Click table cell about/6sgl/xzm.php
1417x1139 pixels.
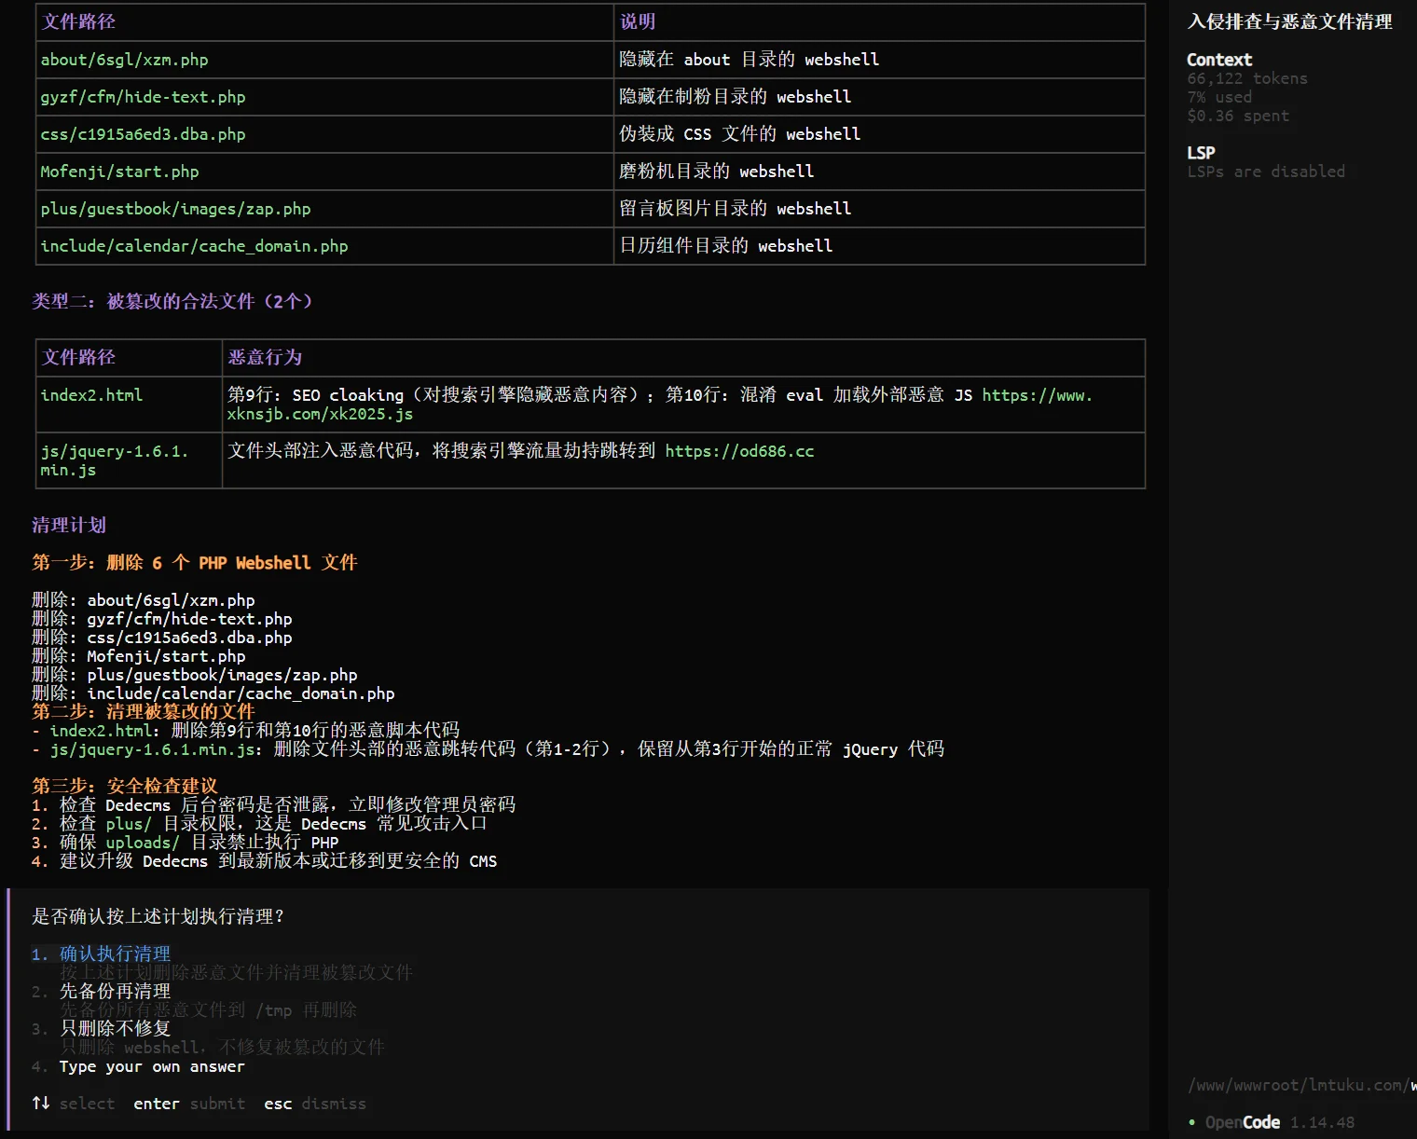(124, 60)
